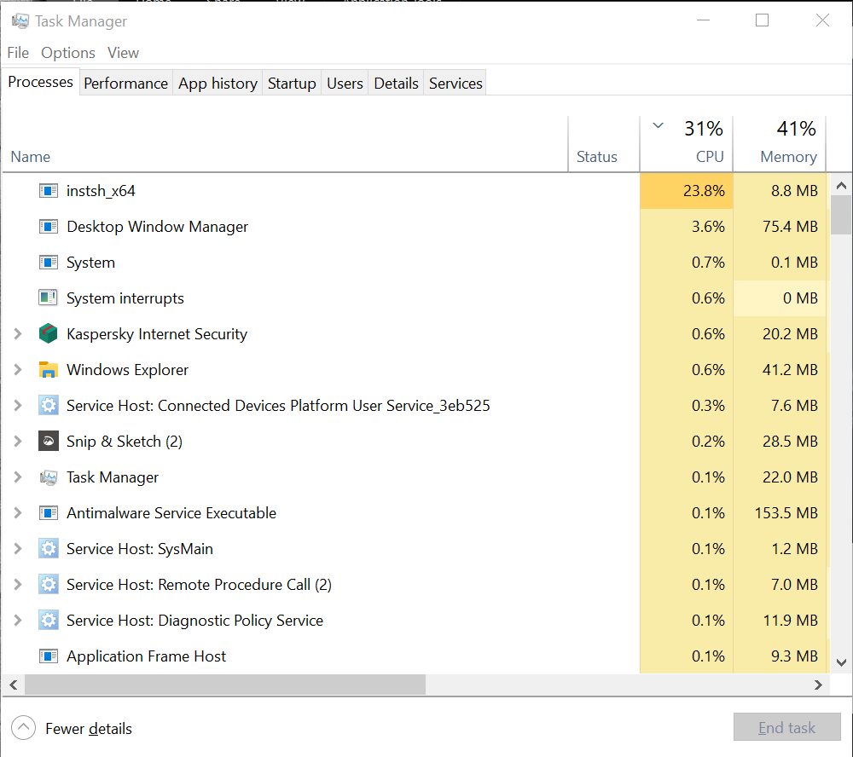Expand Service Host: Diagnostic Policy Service
Image resolution: width=853 pixels, height=757 pixels.
click(18, 621)
